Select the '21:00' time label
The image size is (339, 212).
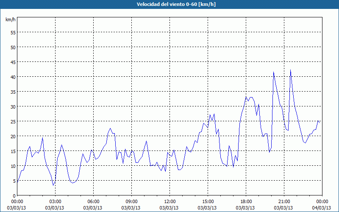[284, 202]
